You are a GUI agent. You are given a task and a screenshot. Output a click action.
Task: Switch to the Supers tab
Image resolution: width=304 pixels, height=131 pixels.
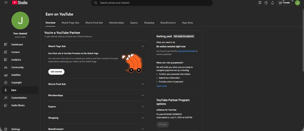tap(134, 23)
